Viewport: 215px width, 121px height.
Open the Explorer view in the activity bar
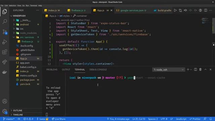(x=4, y=11)
